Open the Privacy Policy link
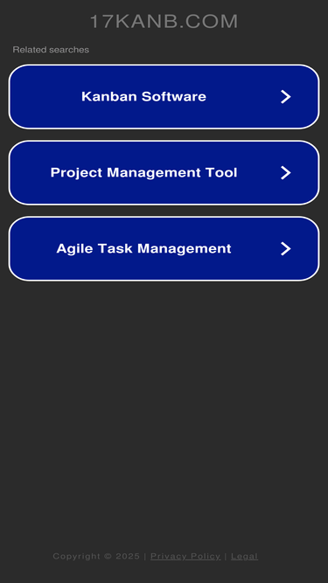The width and height of the screenshot is (328, 583). point(185,556)
